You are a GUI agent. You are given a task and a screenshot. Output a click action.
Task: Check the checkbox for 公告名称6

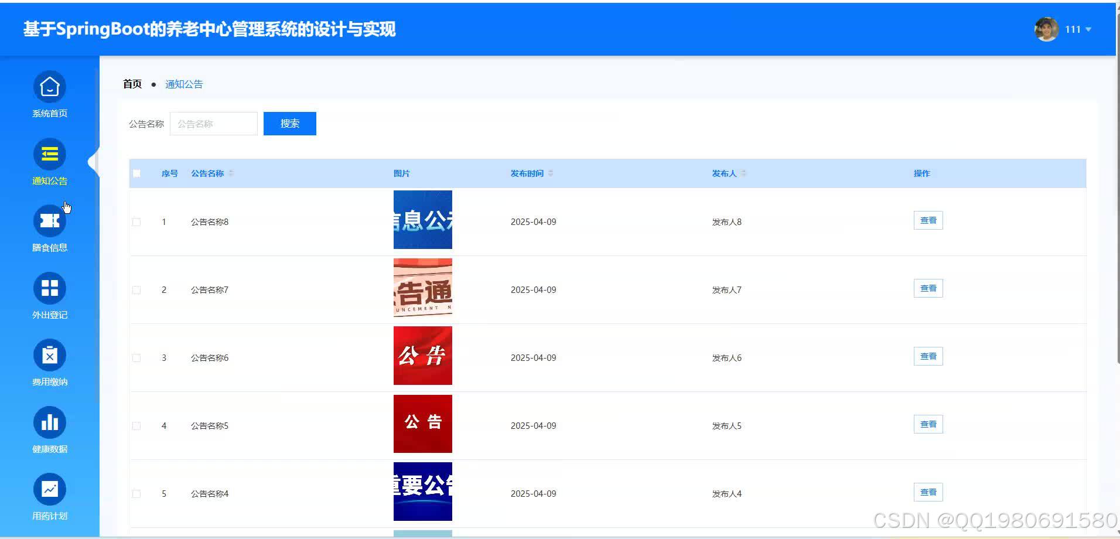136,357
